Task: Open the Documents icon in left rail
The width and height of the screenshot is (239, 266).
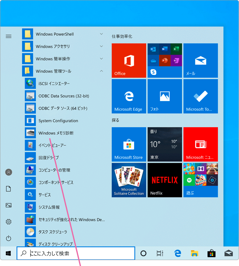Action: point(9,189)
